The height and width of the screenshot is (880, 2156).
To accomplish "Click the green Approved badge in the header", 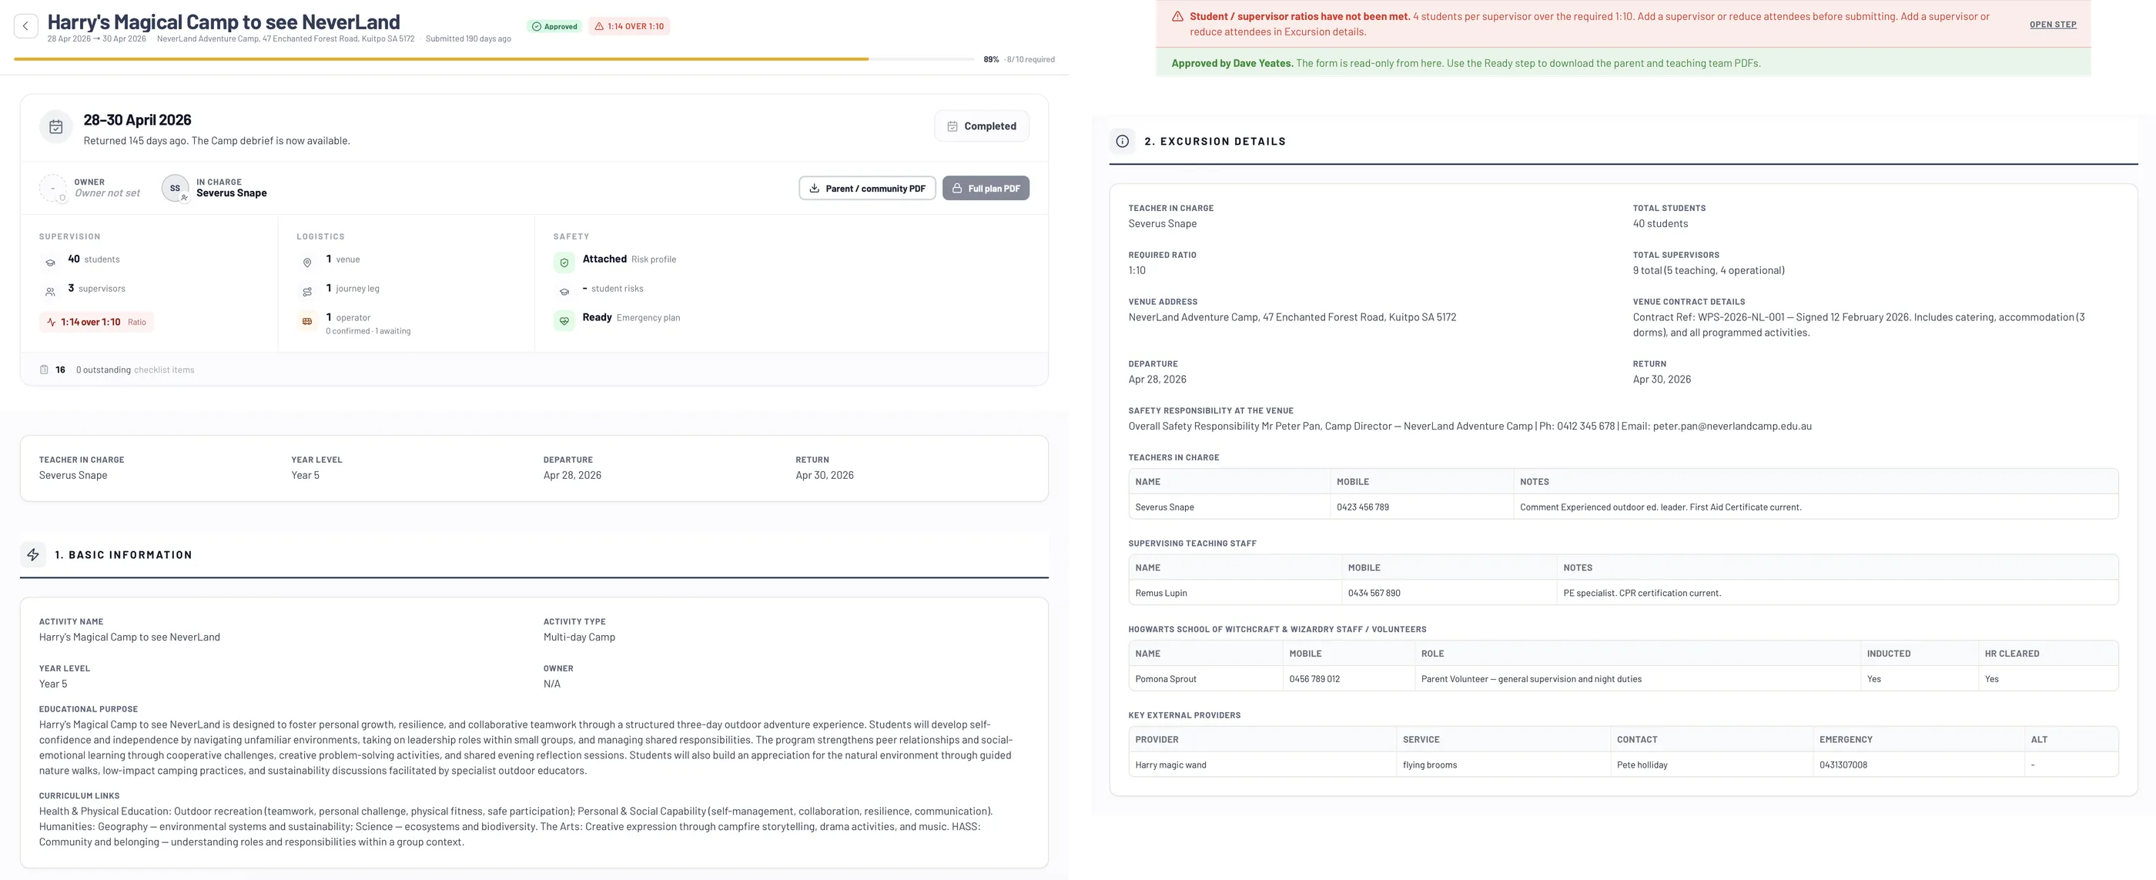I will point(555,27).
